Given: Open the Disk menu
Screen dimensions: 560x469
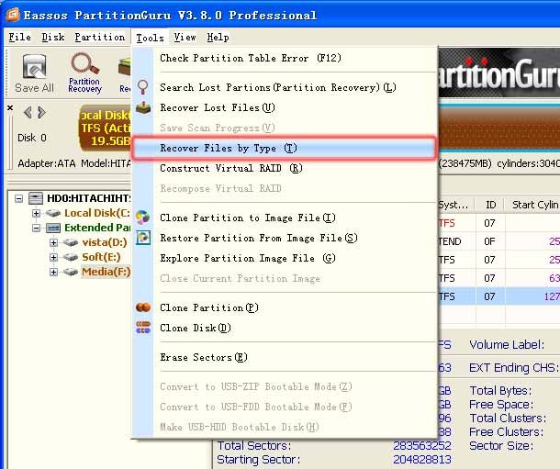Looking at the screenshot, I should click(x=53, y=37).
